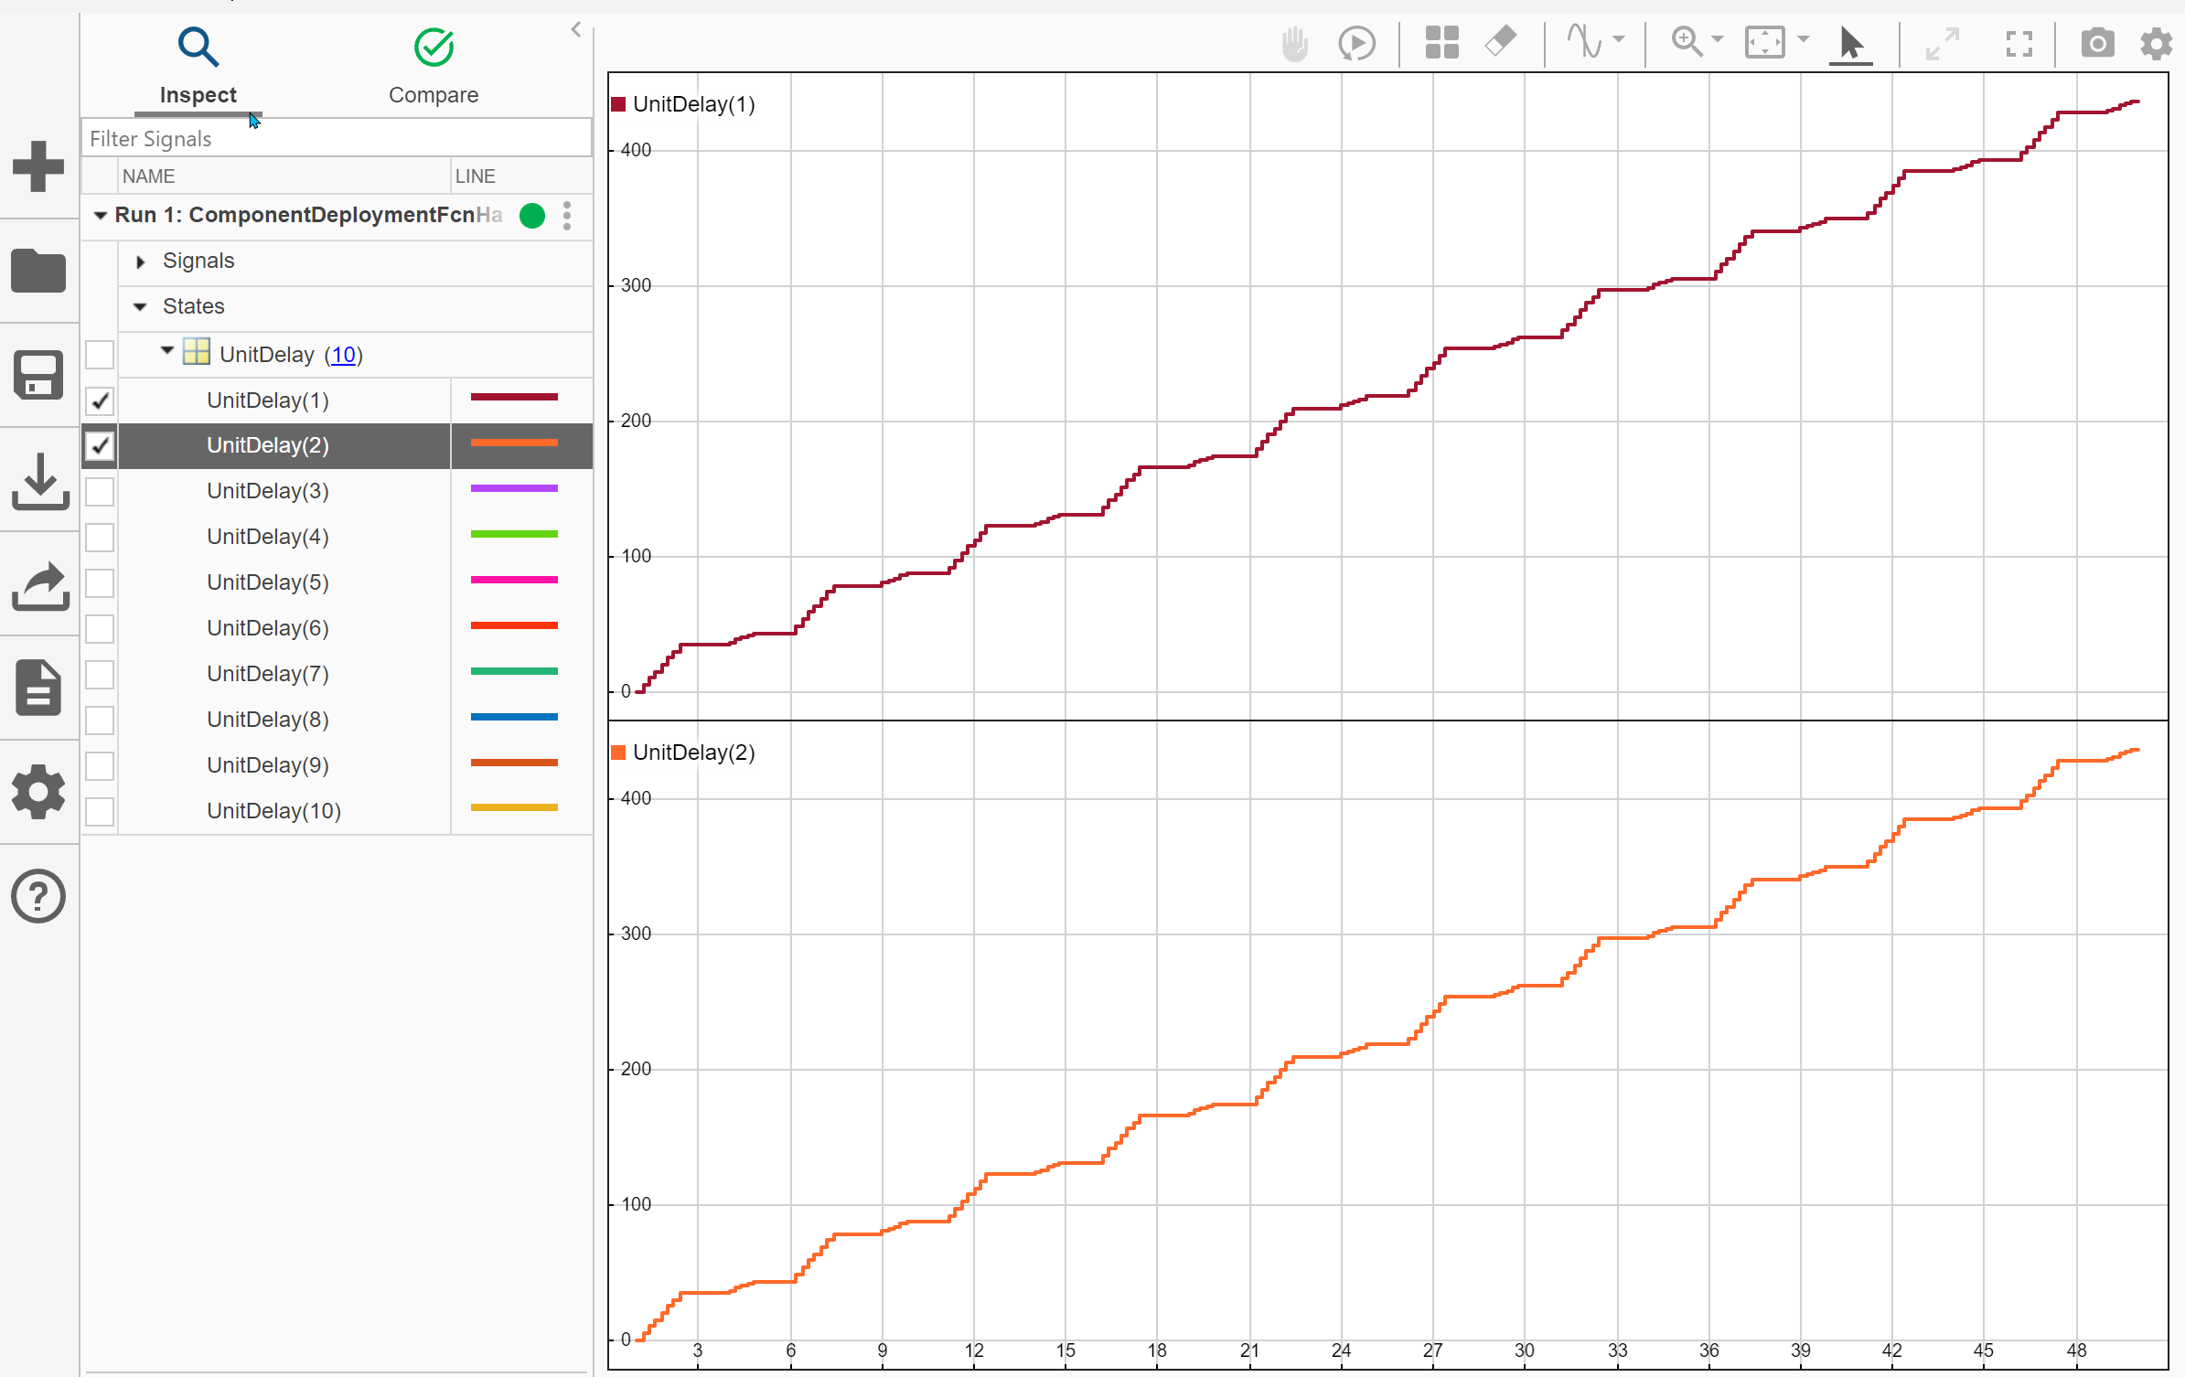Expand the Signals tree node

click(140, 262)
